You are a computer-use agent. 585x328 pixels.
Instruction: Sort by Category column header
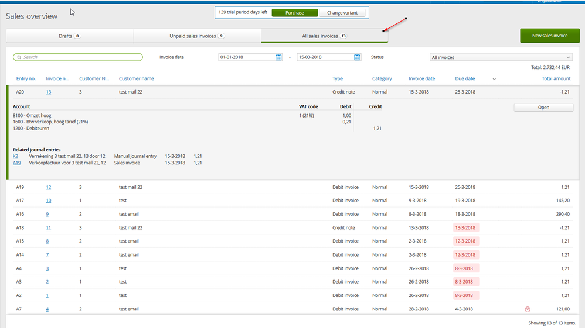tap(382, 78)
